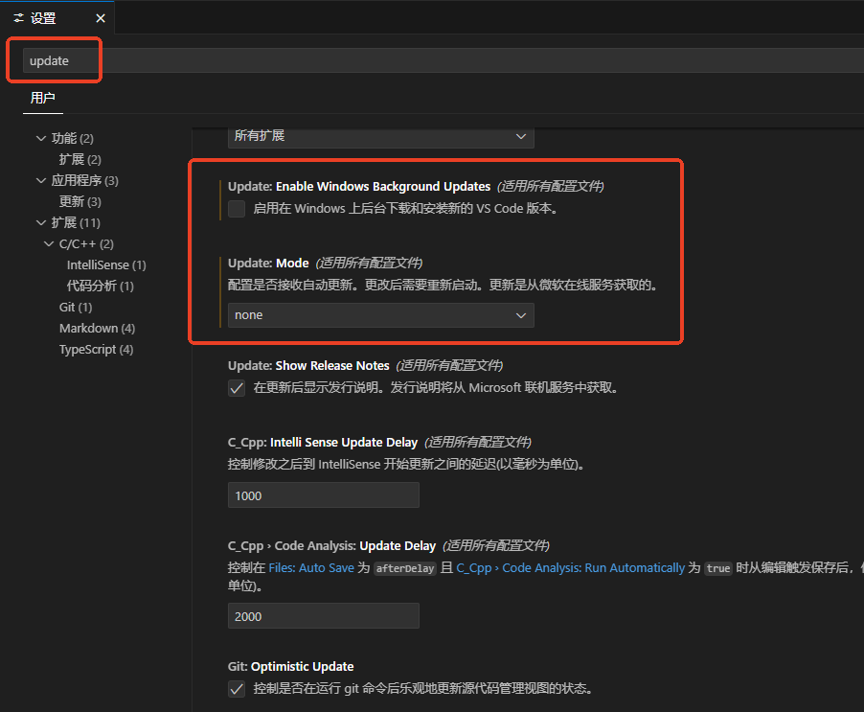
Task: Select IntelliSense (1) in the tree
Action: [106, 265]
